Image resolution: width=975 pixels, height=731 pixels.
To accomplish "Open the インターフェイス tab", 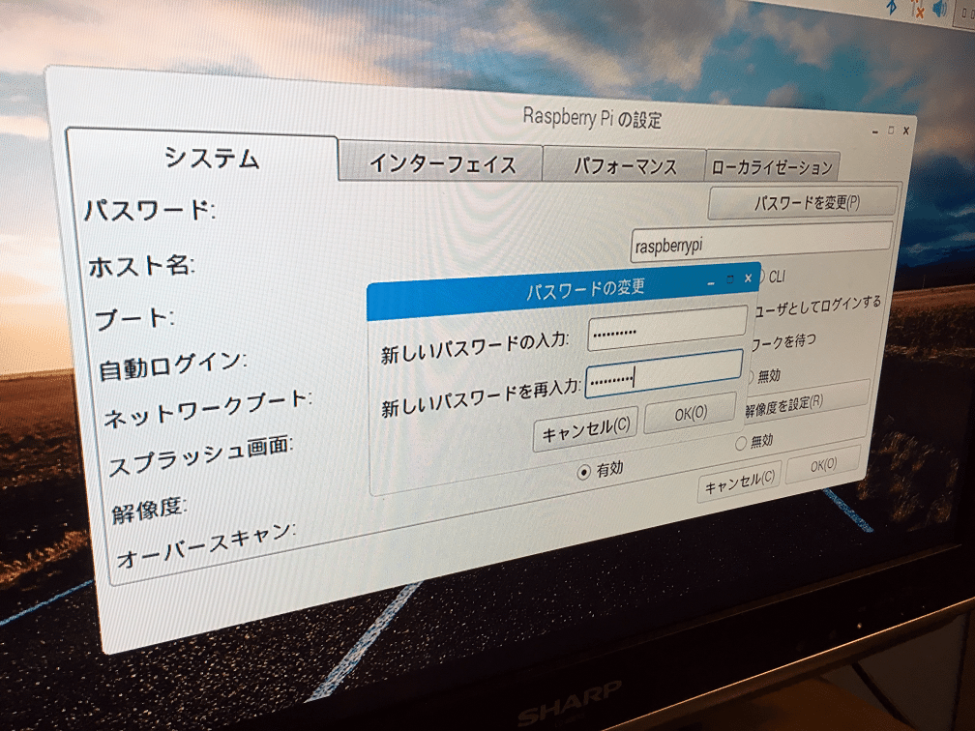I will pyautogui.click(x=441, y=163).
